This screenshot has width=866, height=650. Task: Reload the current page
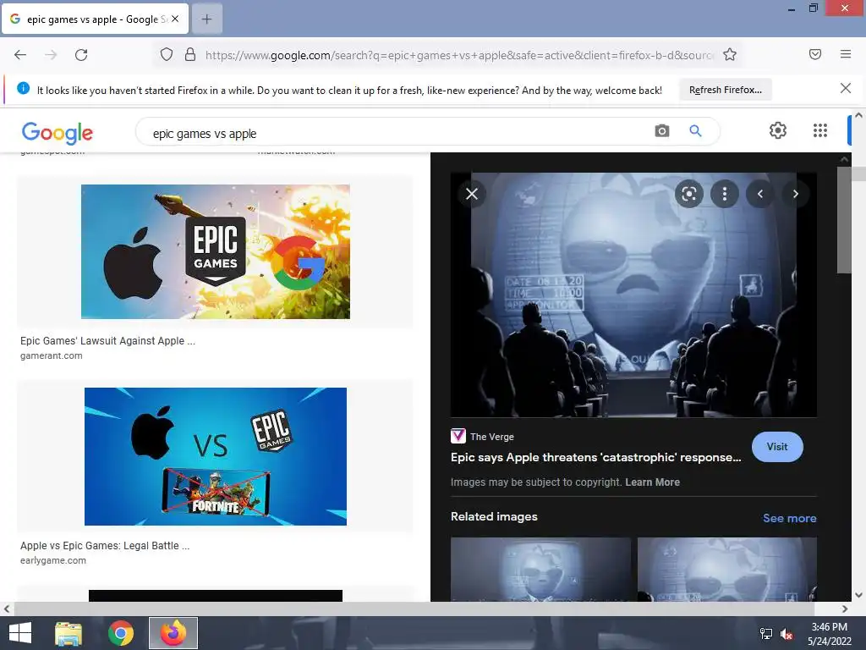[81, 55]
